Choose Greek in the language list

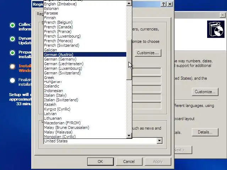click(85, 78)
